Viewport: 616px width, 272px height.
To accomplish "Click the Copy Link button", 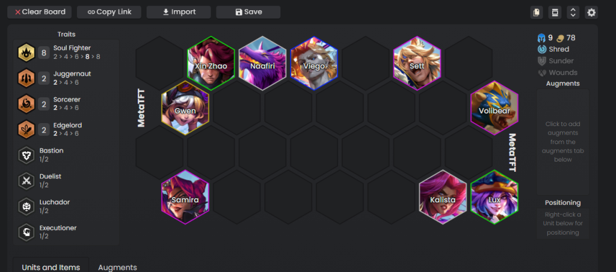I will pyautogui.click(x=109, y=12).
